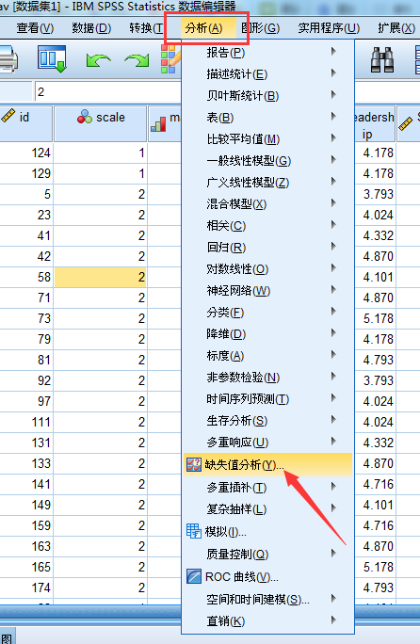Select 比较平均值(M) menu entry
Image resolution: width=420 pixels, height=644 pixels.
tap(243, 138)
